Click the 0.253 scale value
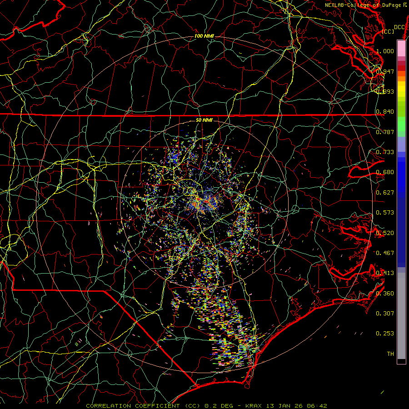This screenshot has height=409, width=409. tap(385, 334)
